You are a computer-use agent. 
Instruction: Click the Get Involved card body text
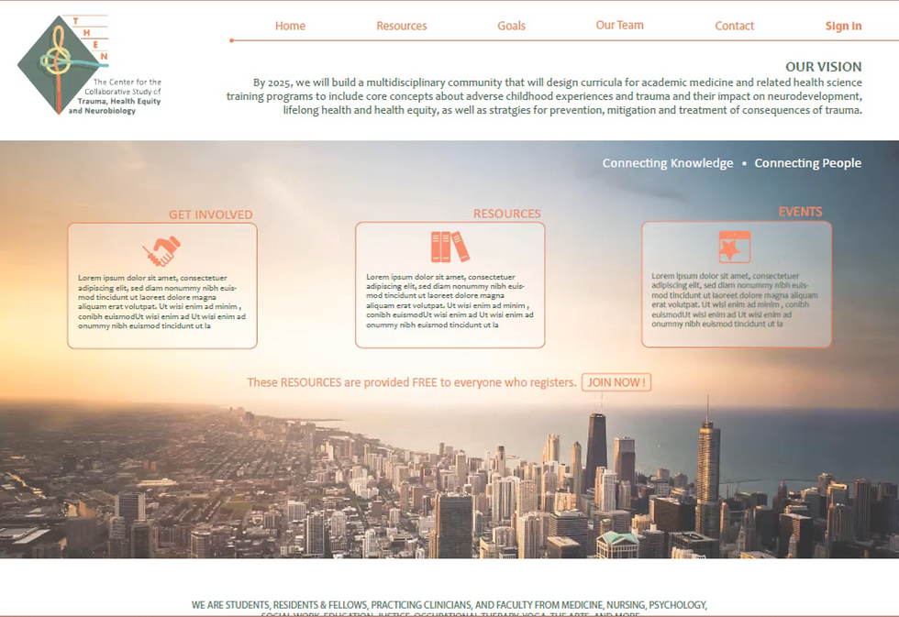[x=162, y=300]
